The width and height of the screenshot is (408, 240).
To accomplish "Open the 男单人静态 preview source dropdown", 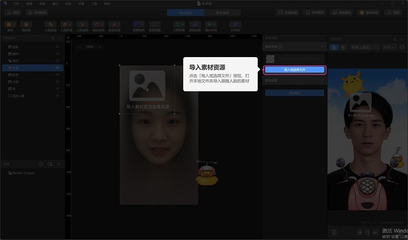I will click(x=365, y=47).
